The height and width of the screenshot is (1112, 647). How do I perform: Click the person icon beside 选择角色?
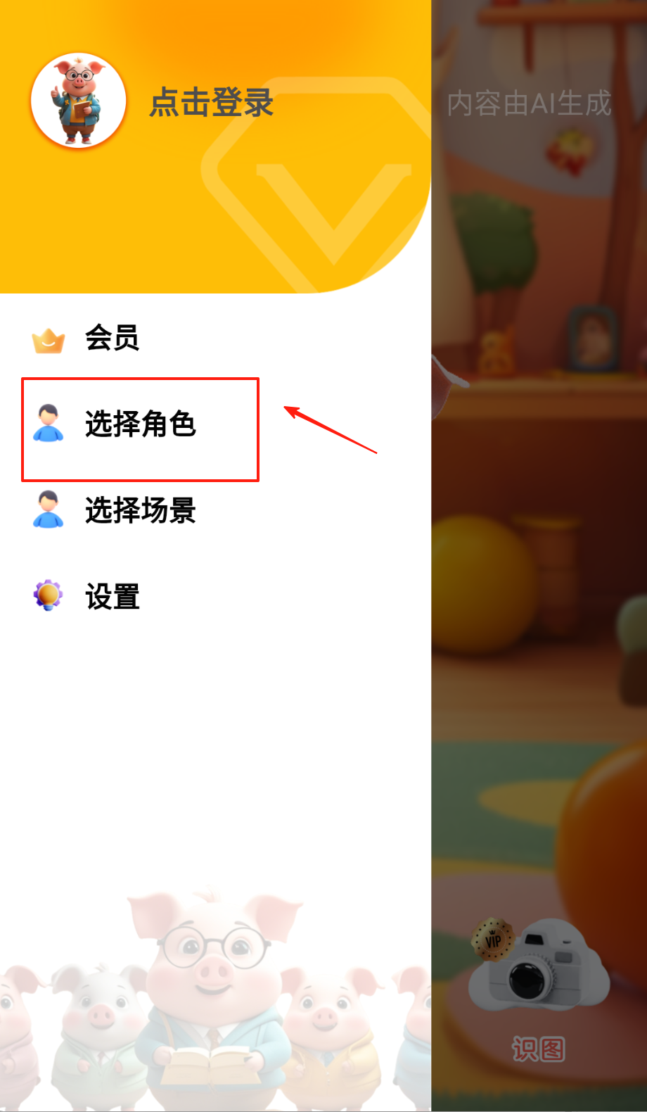[x=49, y=423]
